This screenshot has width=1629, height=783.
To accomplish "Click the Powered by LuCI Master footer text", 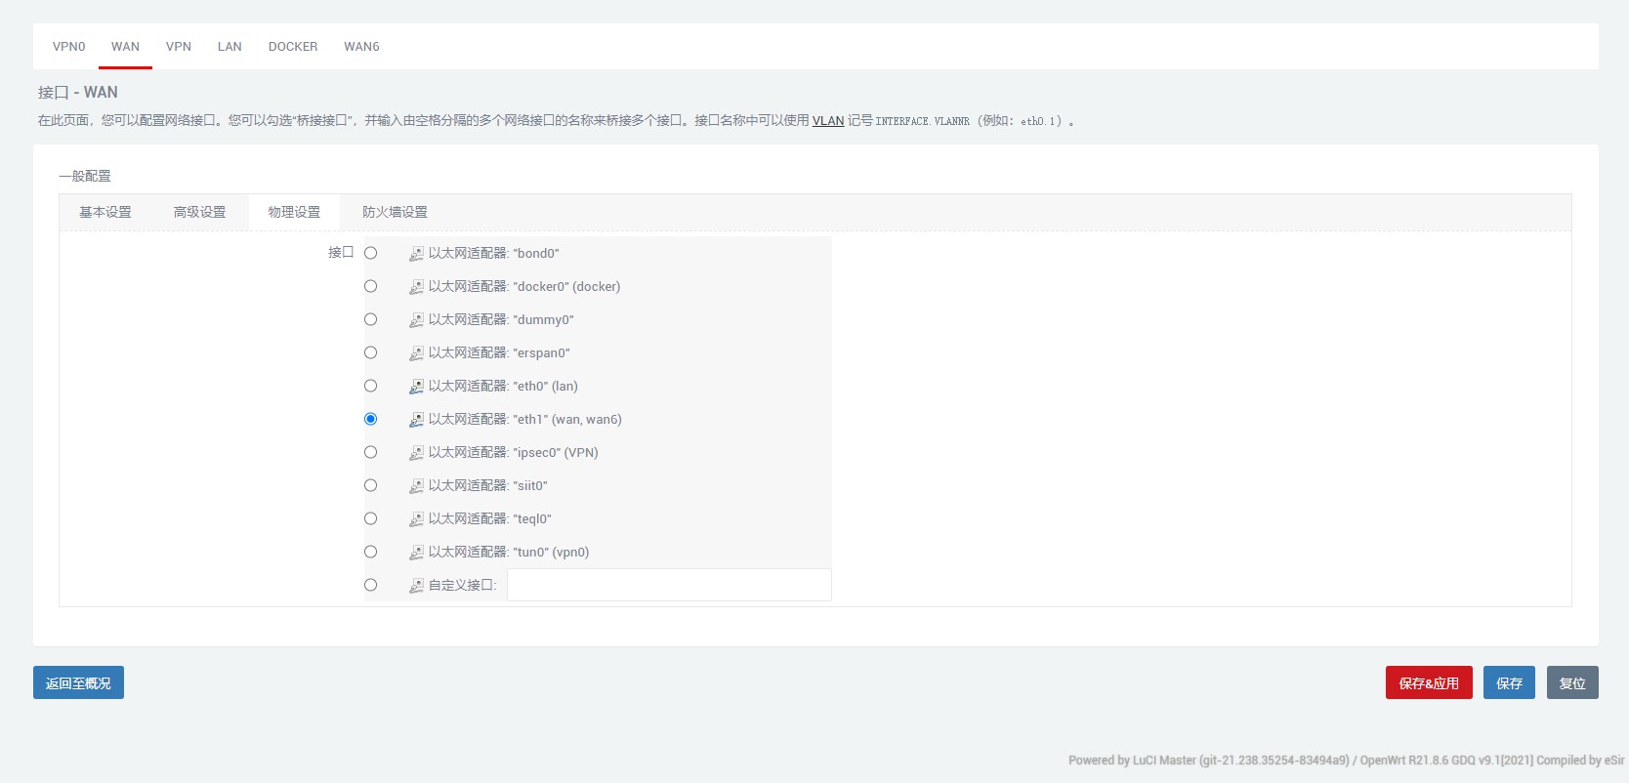I will (1346, 761).
